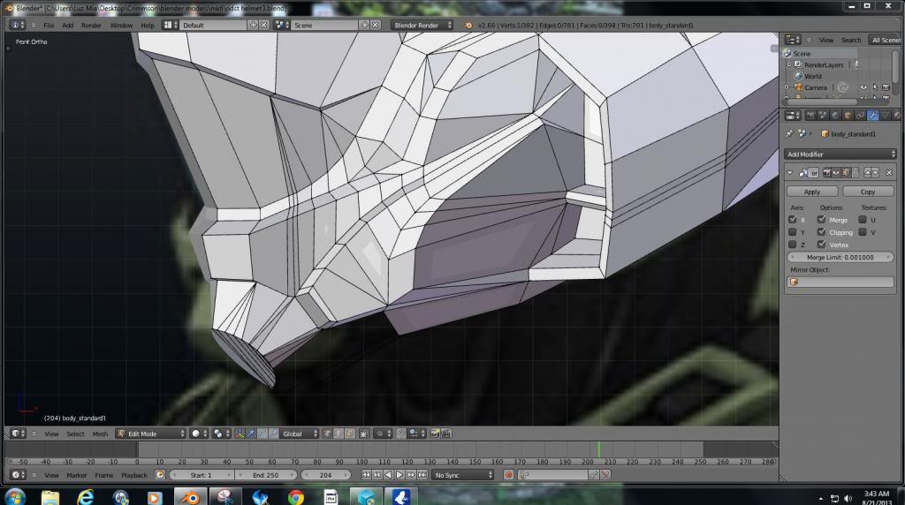Disable the Clipping option checkbox
Screen dimensions: 905x505
coord(822,232)
